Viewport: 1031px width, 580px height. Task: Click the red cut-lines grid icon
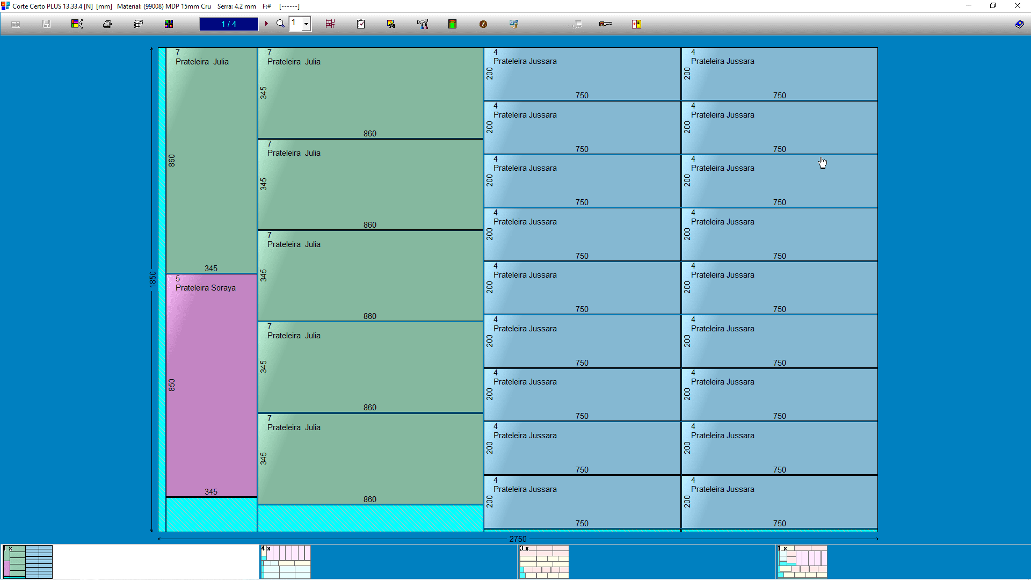click(x=330, y=24)
